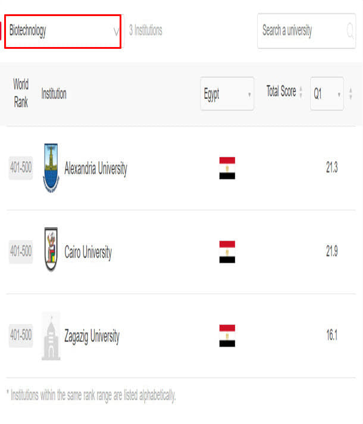Click Egypt flag in Cairo University row
Viewport: 363px width, 424px height.
(x=227, y=252)
